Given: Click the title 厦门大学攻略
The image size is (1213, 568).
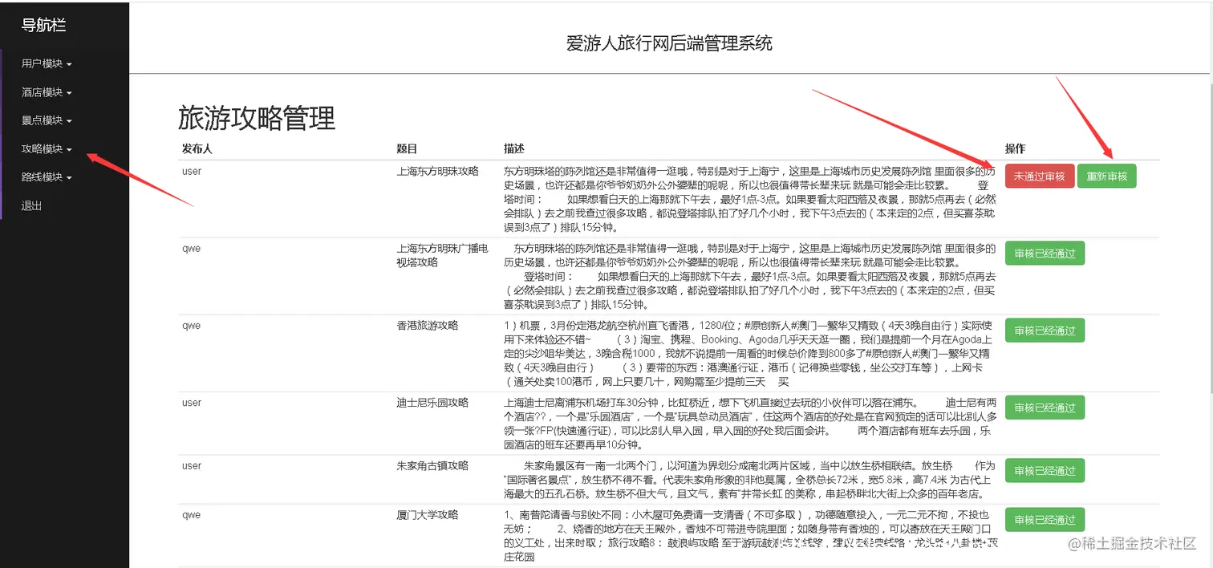Looking at the screenshot, I should tap(427, 515).
